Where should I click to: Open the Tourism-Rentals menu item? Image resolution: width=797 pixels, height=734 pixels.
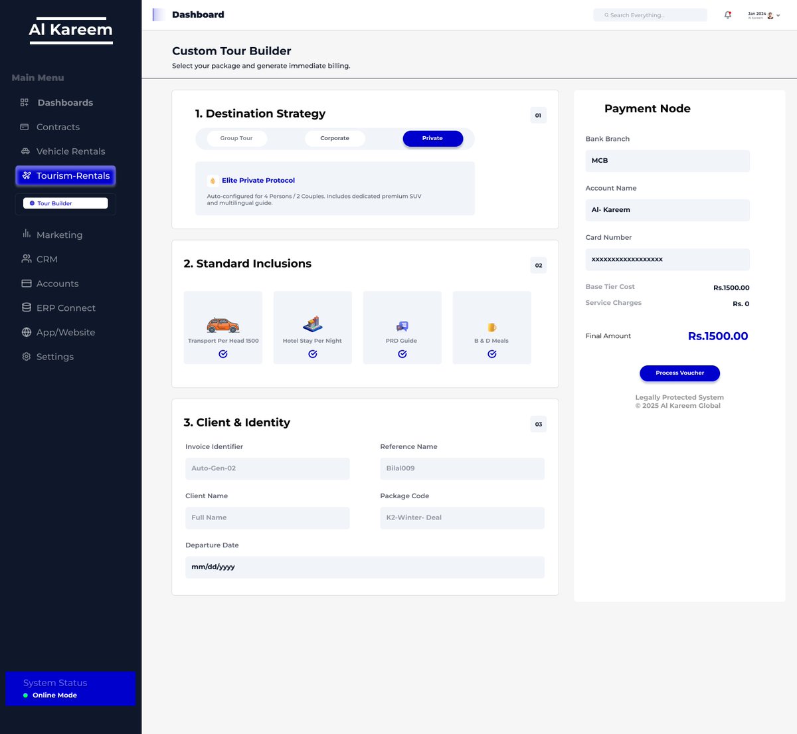point(66,175)
